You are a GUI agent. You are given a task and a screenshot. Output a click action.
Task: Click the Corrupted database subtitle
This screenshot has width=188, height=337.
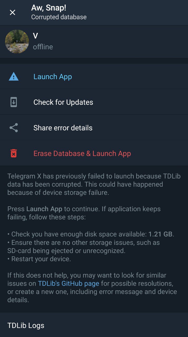click(x=59, y=17)
